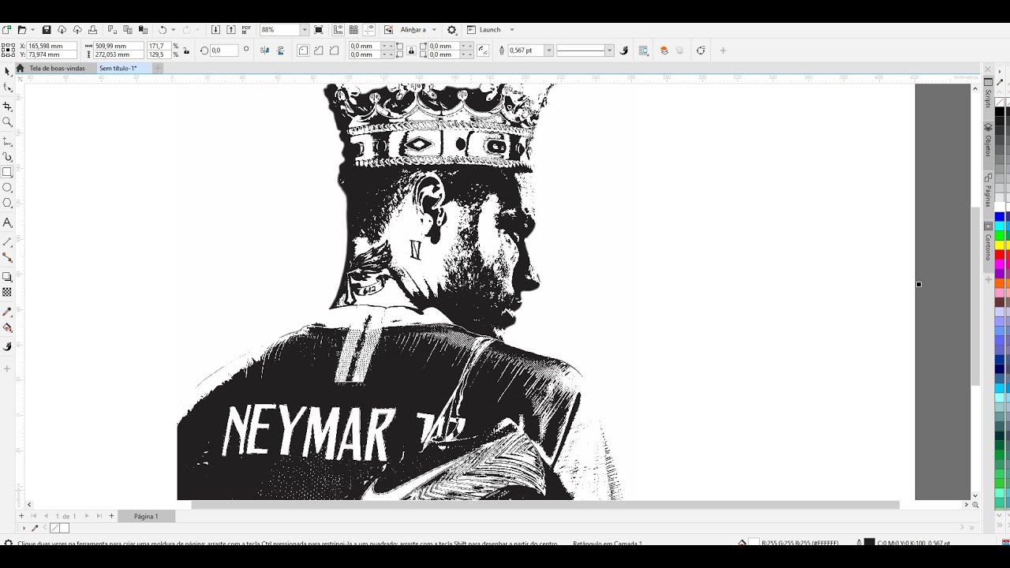This screenshot has height=568, width=1010.
Task: Click the X position field
Action: [51, 46]
